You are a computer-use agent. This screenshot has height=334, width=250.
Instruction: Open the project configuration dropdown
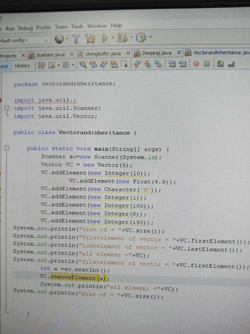(46, 40)
